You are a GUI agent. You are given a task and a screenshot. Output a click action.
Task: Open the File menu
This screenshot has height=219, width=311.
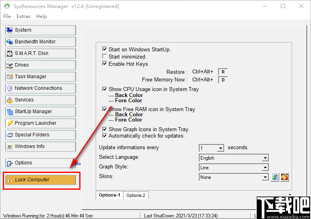(x=7, y=16)
